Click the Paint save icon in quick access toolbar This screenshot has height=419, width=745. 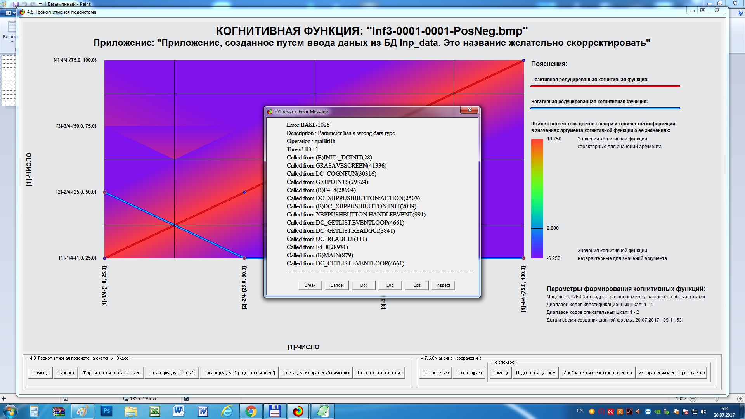[x=16, y=4]
